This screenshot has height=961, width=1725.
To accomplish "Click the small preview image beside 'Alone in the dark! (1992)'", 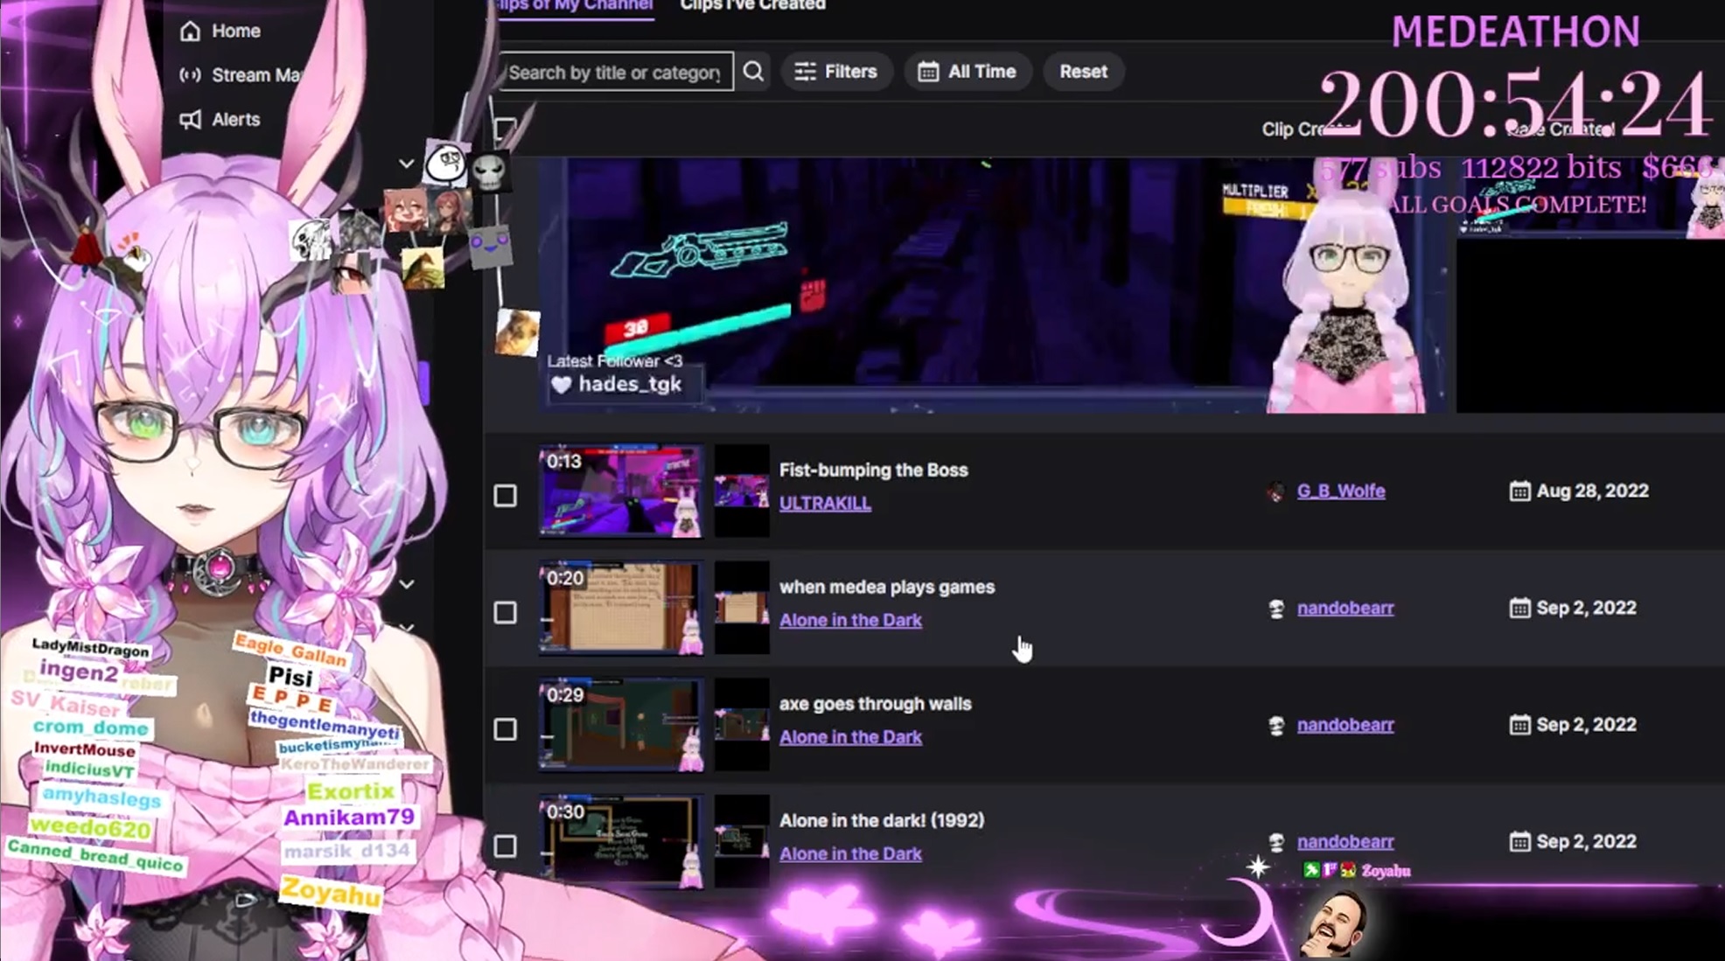I will click(x=742, y=841).
